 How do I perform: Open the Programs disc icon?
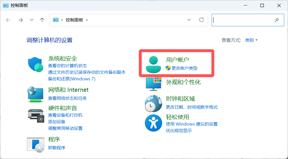[x=36, y=145]
